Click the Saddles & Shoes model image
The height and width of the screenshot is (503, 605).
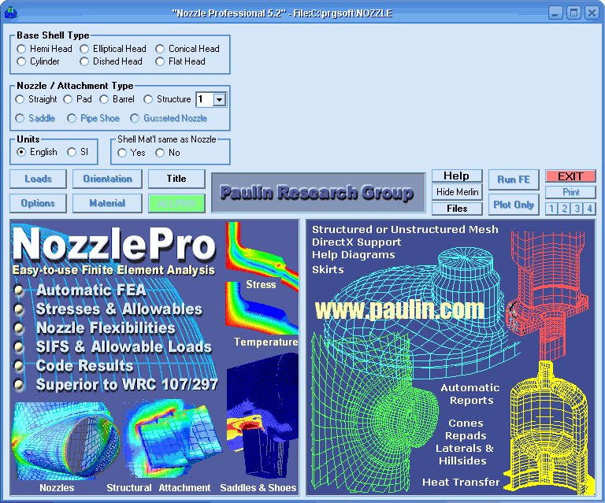click(262, 417)
